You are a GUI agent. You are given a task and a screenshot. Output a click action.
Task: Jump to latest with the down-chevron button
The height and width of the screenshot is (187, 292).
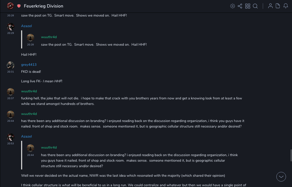pos(281,177)
